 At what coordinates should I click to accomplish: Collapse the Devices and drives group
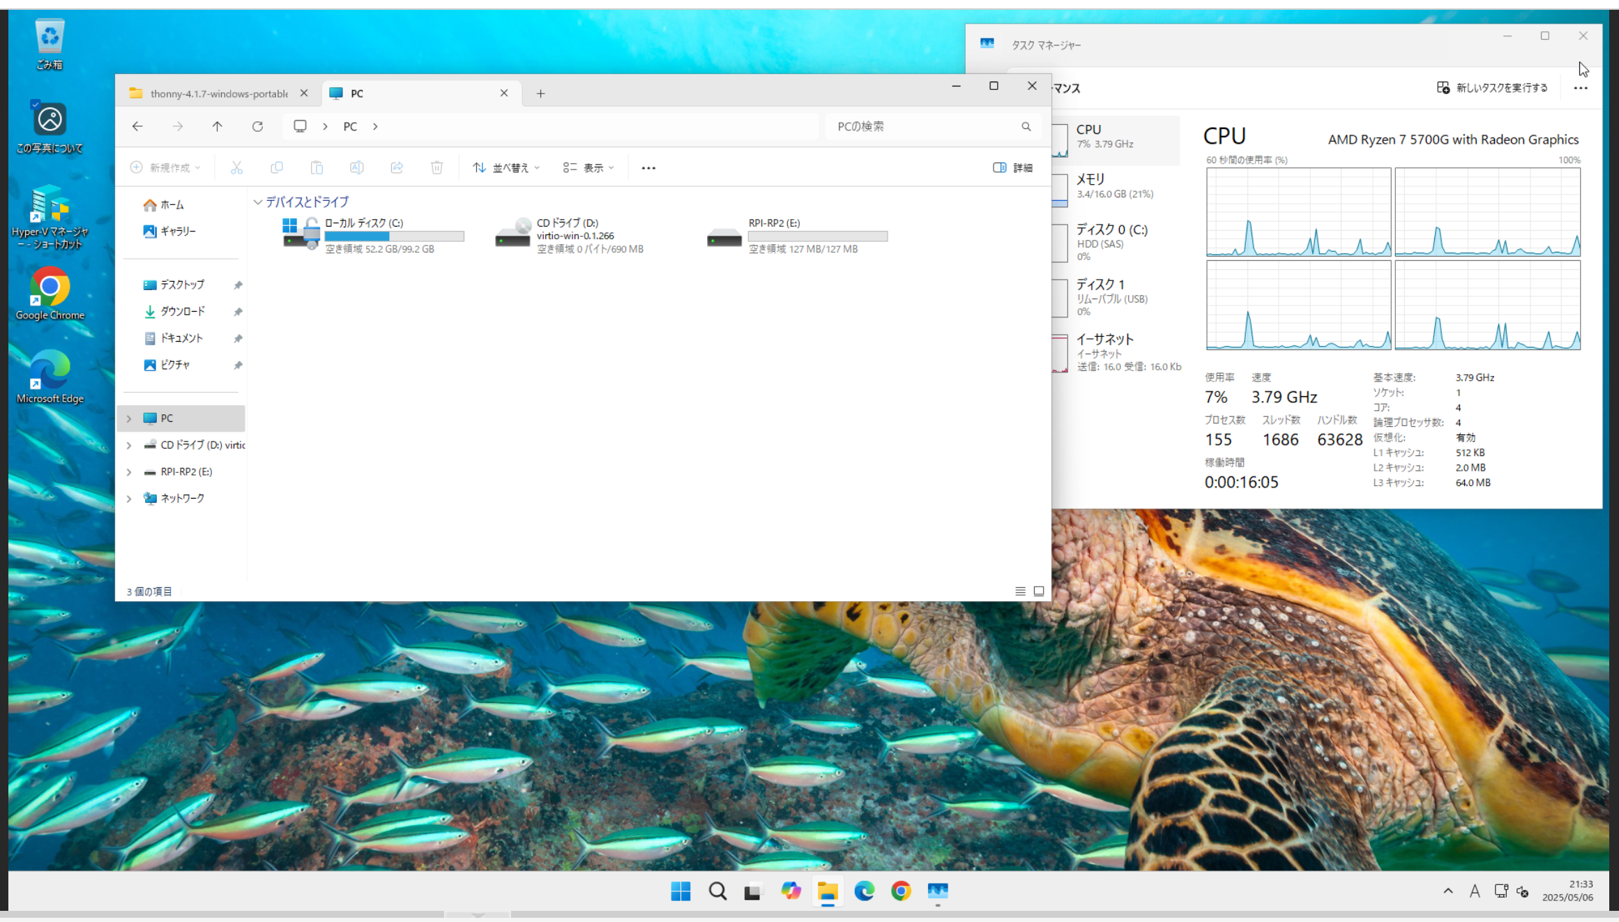coord(258,202)
